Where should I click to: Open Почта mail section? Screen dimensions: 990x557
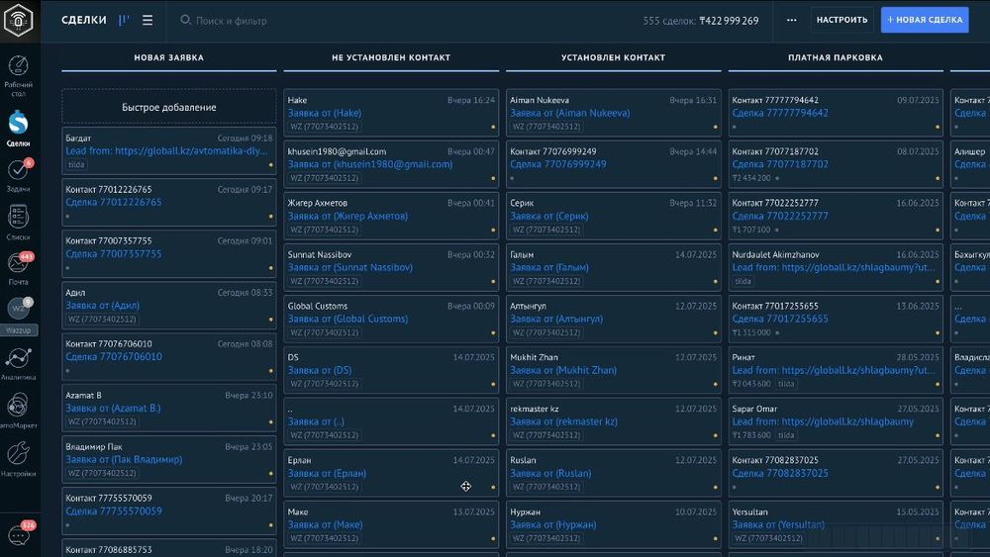(18, 269)
